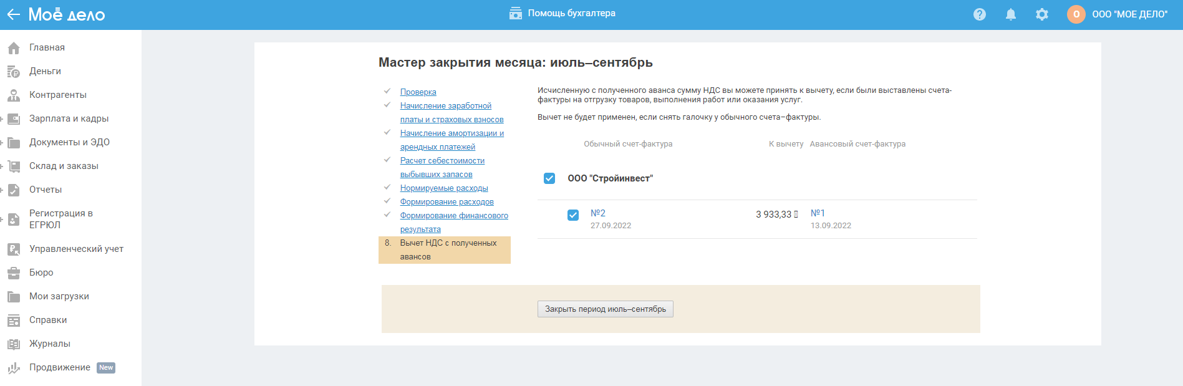Click the Помощь бухгалтера label
This screenshot has width=1183, height=386.
point(572,13)
